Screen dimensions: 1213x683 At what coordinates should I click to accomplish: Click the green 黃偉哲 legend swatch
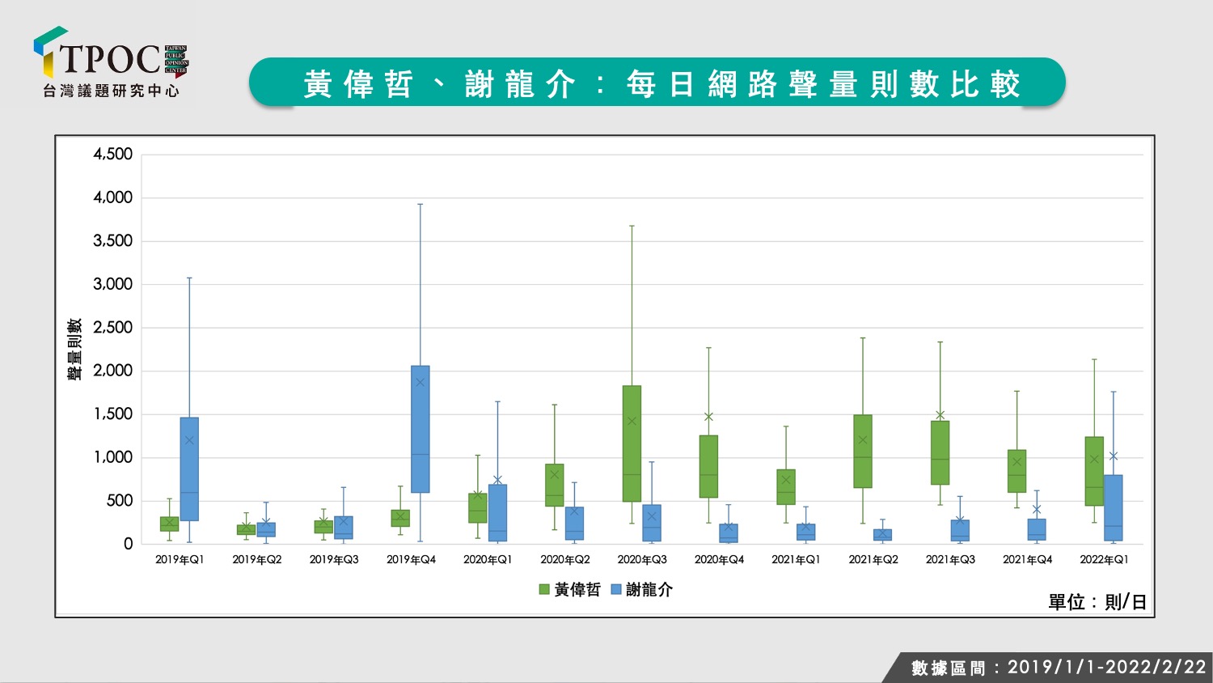[544, 590]
